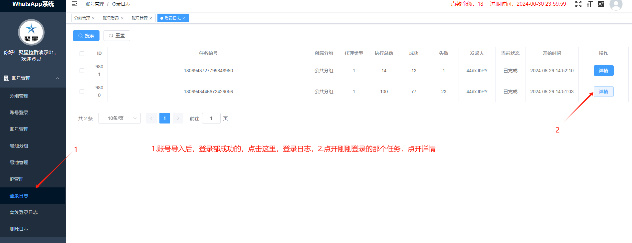Go to next page arrow
Screen dimensions: 632x243
178,118
